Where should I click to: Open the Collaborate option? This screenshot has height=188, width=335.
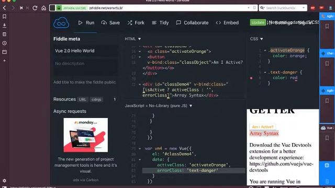[x=192, y=22]
